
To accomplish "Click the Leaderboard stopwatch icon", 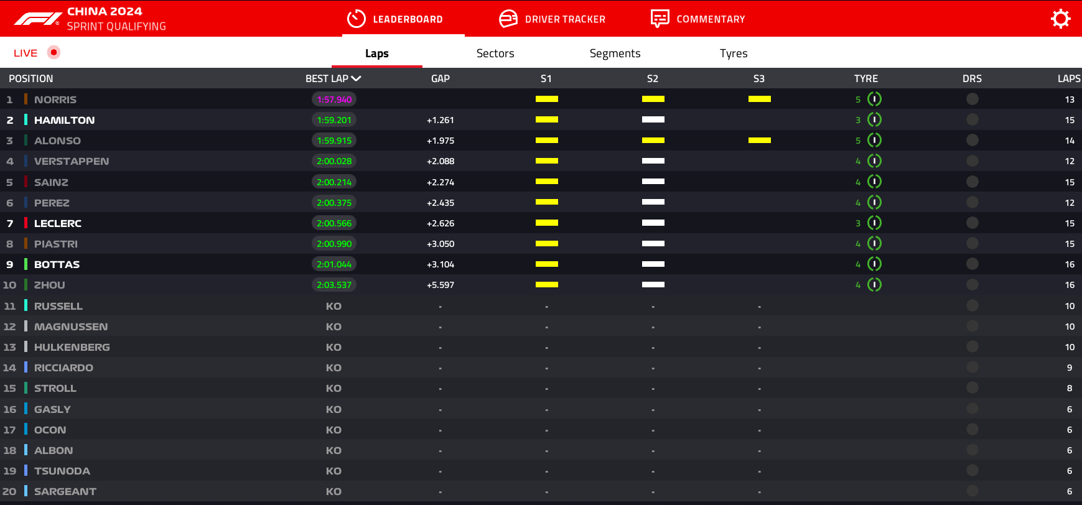I will [x=357, y=19].
